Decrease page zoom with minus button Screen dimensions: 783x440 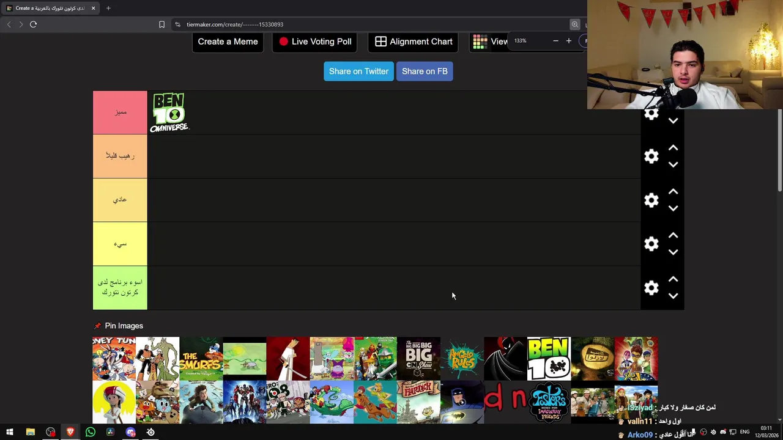click(x=555, y=41)
